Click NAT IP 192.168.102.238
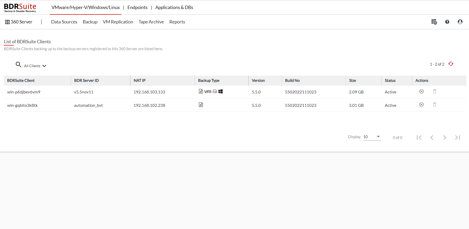469x229 pixels. (149, 105)
